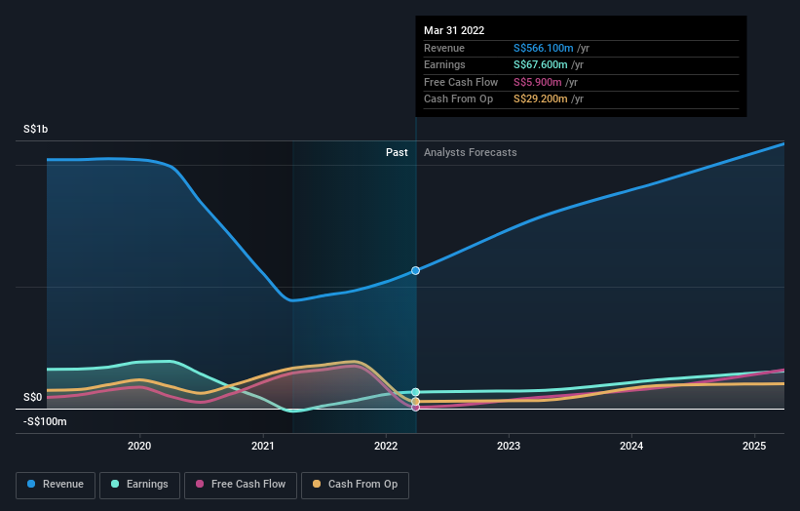Click the Analysts Forecasts label
The height and width of the screenshot is (511, 800).
coord(471,153)
